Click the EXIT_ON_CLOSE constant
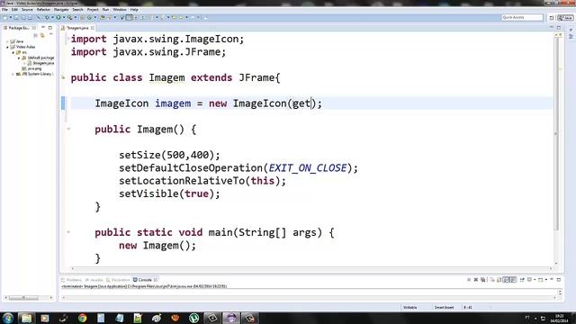Image resolution: width=576 pixels, height=324 pixels. [308, 168]
